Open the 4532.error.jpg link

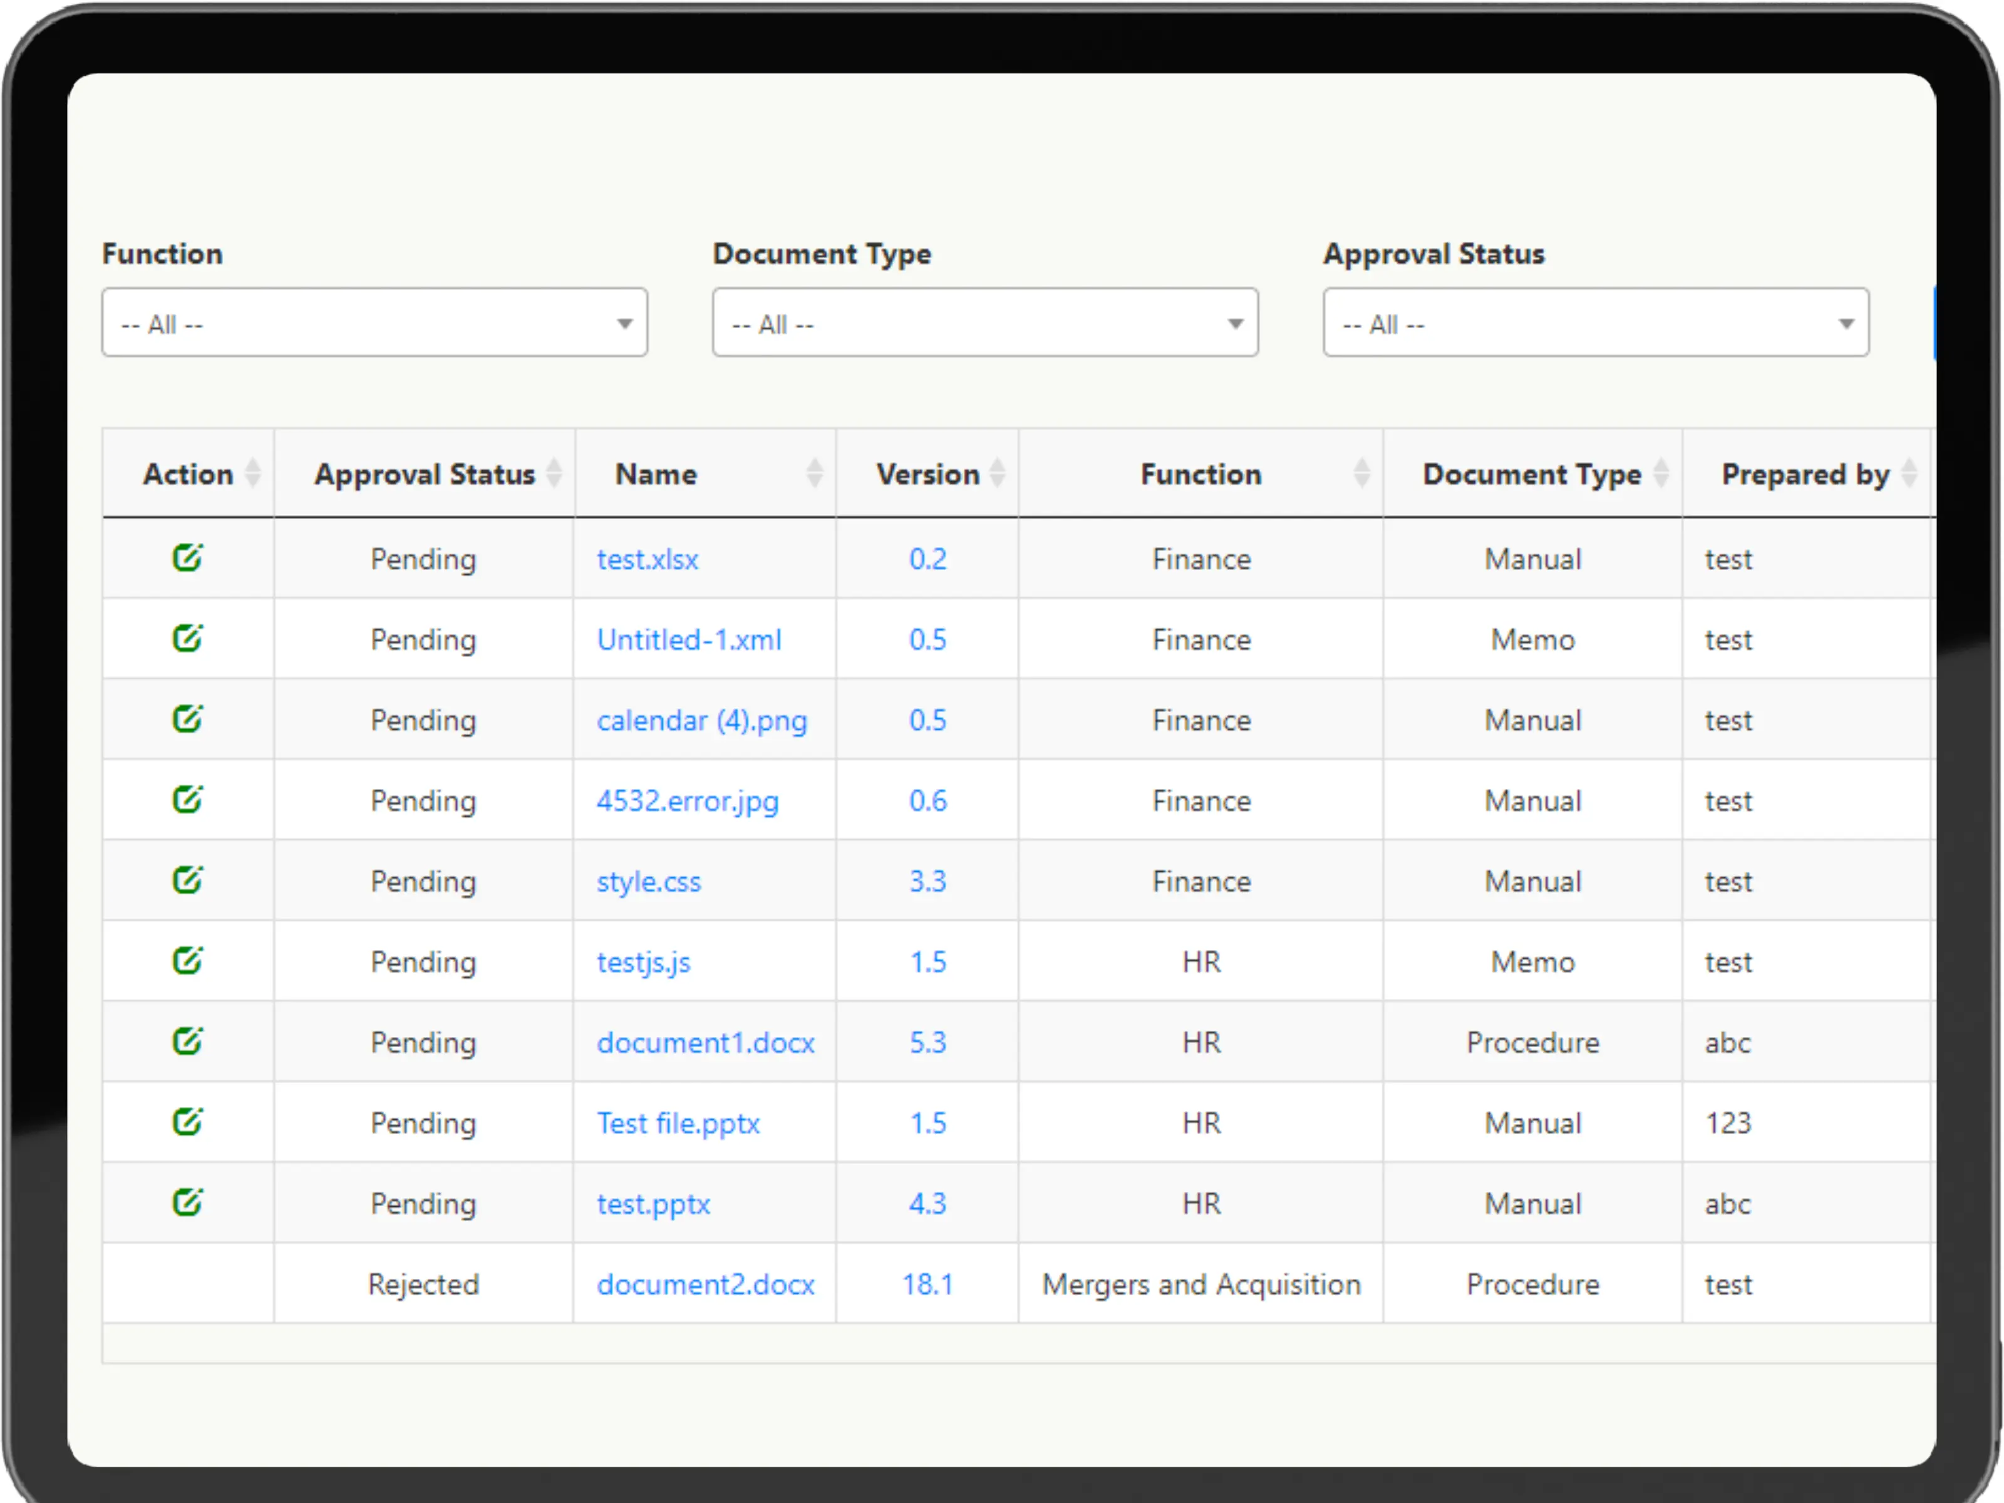click(x=688, y=801)
